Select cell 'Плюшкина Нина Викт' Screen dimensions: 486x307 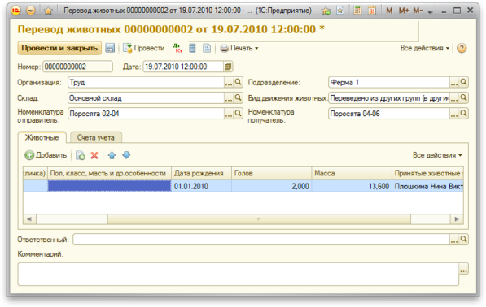[x=427, y=187]
